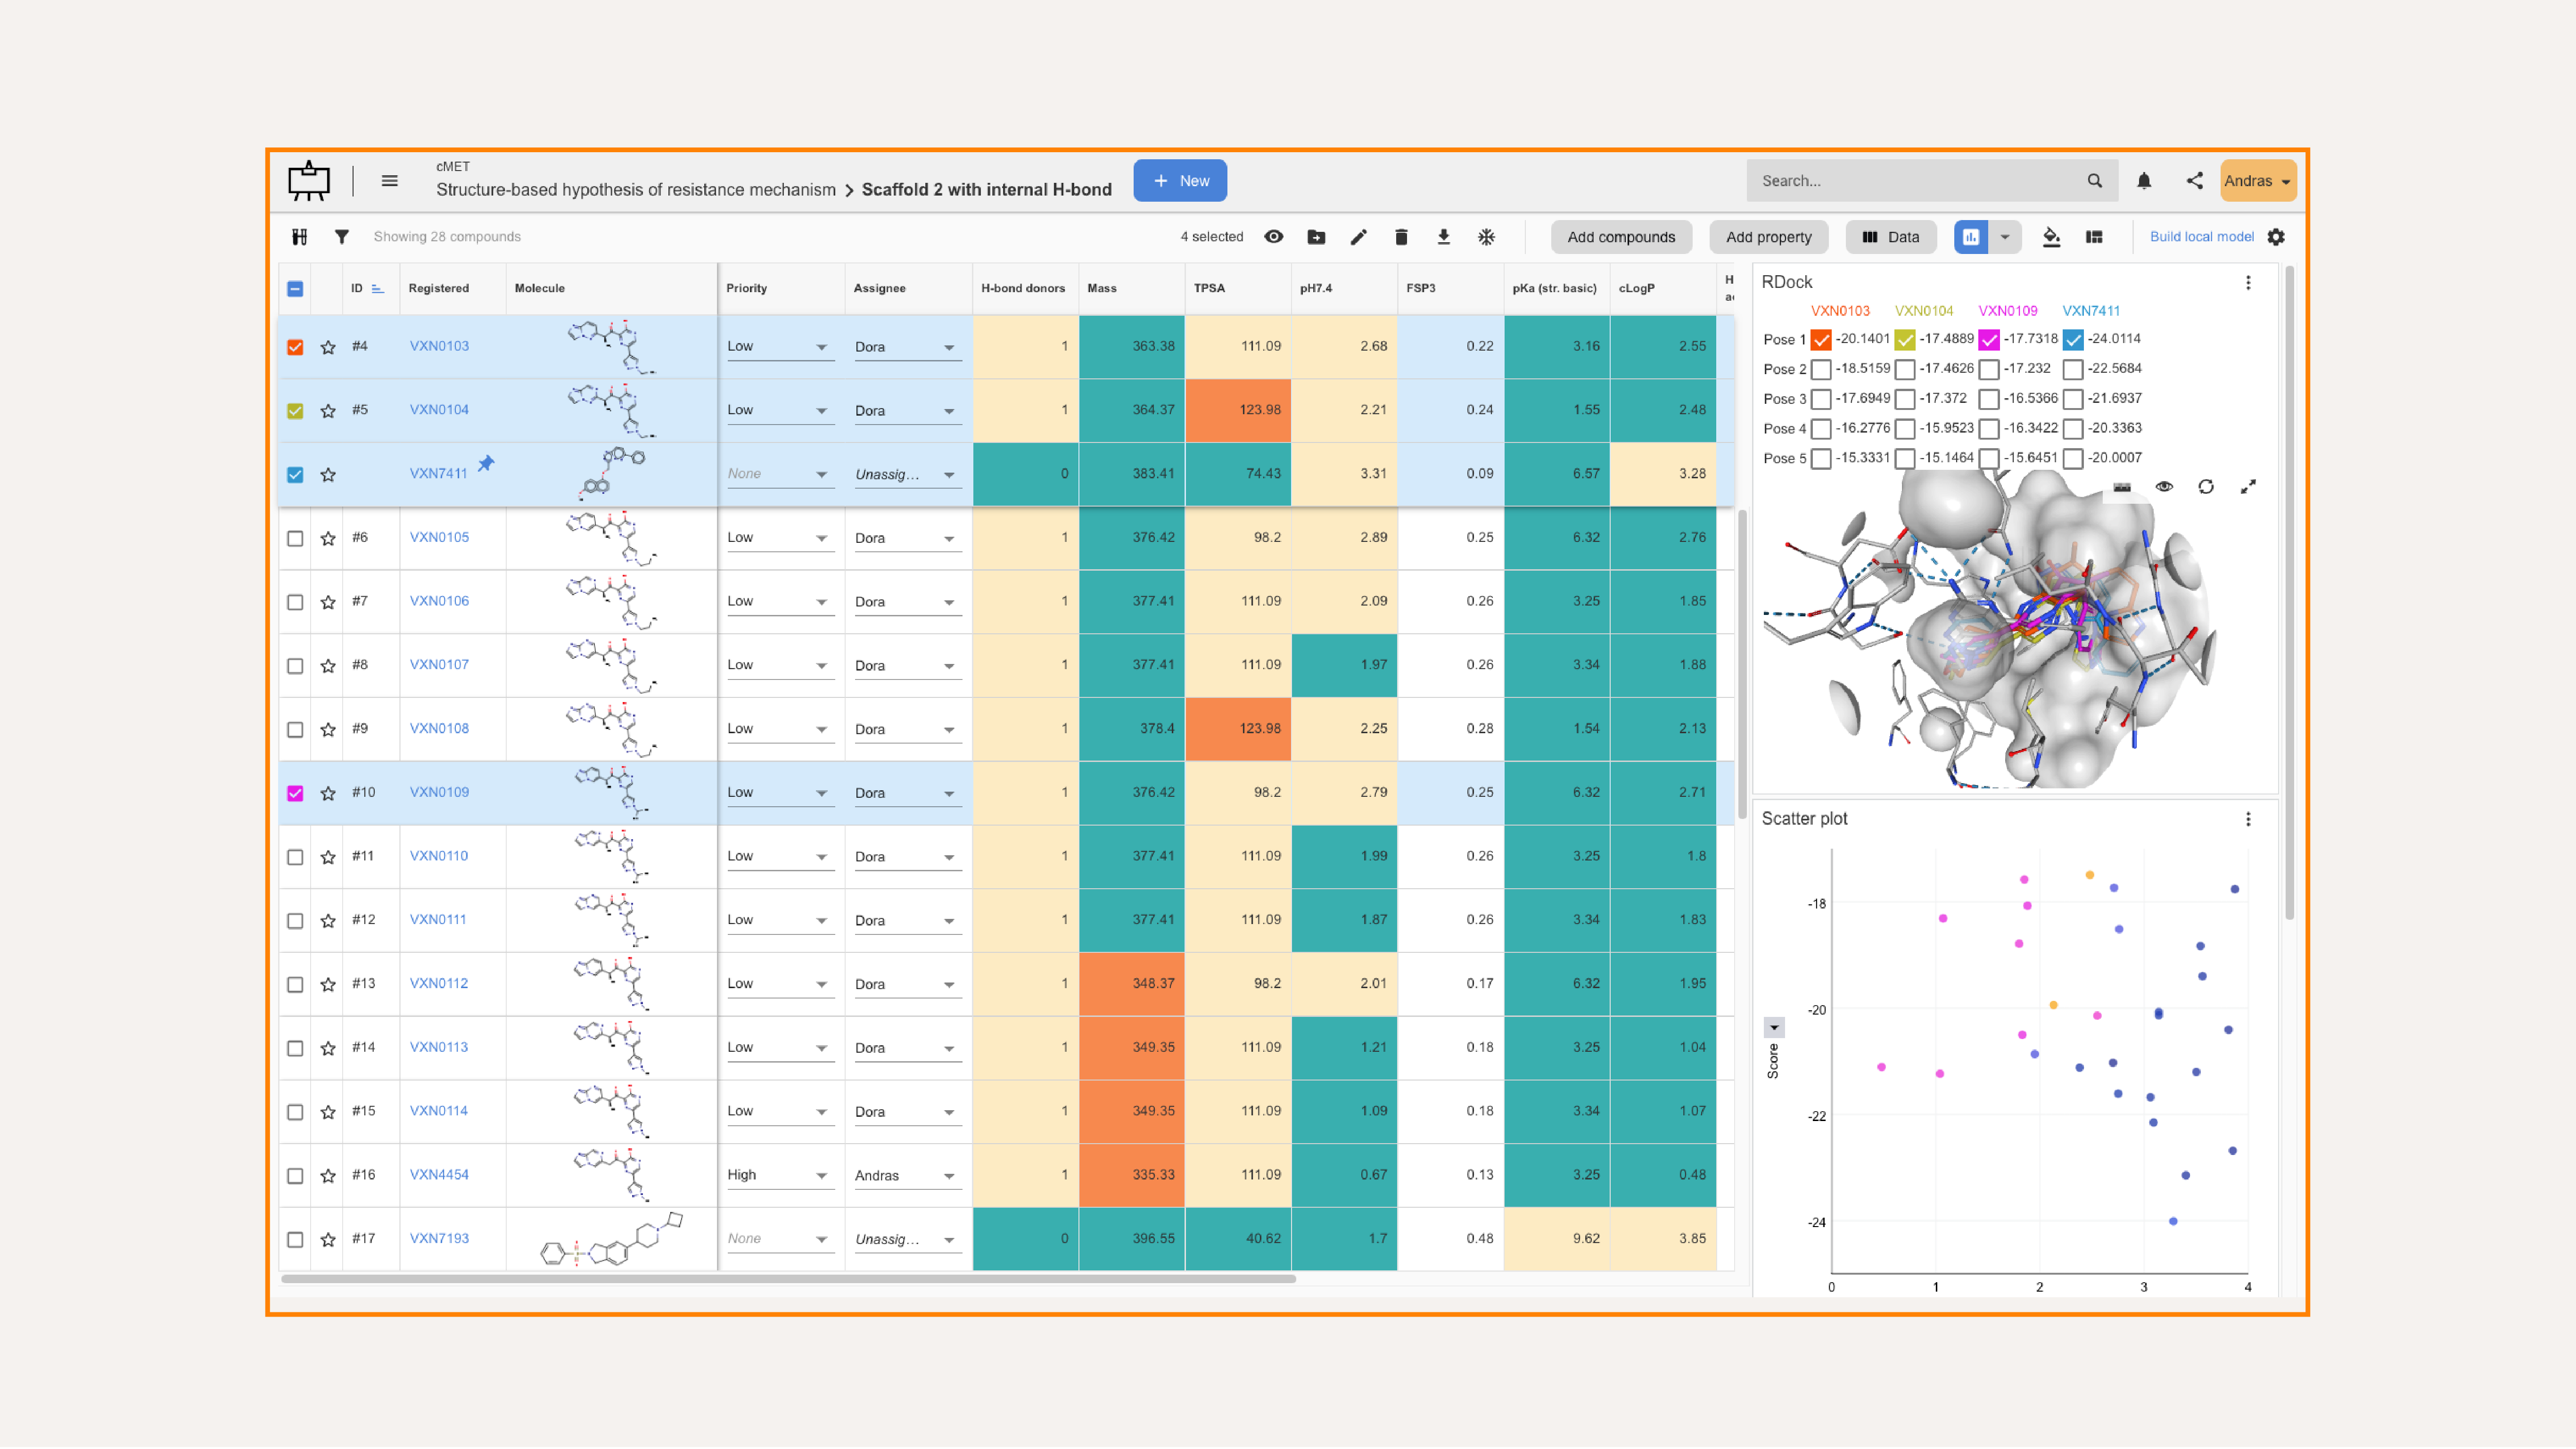The width and height of the screenshot is (2576, 1449).
Task: Click the eye icon in the RDock 3D viewer
Action: click(x=2163, y=487)
